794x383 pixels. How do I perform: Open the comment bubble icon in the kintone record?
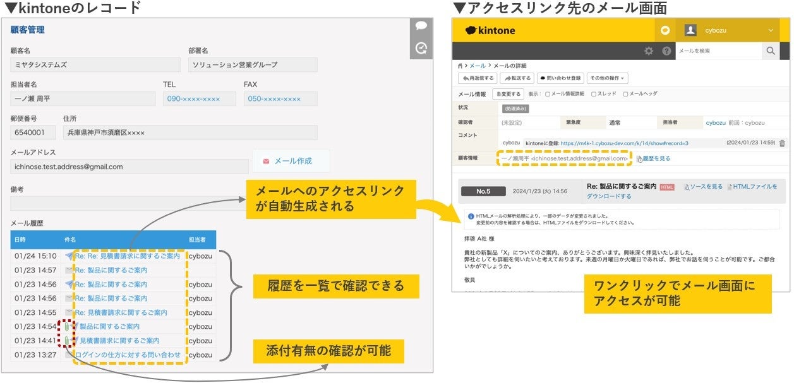click(x=421, y=27)
